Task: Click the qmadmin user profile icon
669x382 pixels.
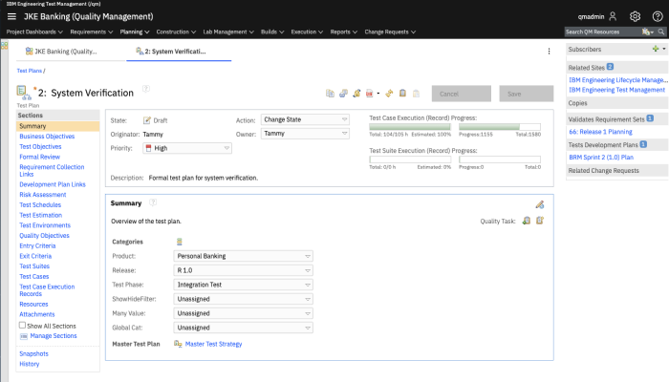Action: pyautogui.click(x=614, y=17)
